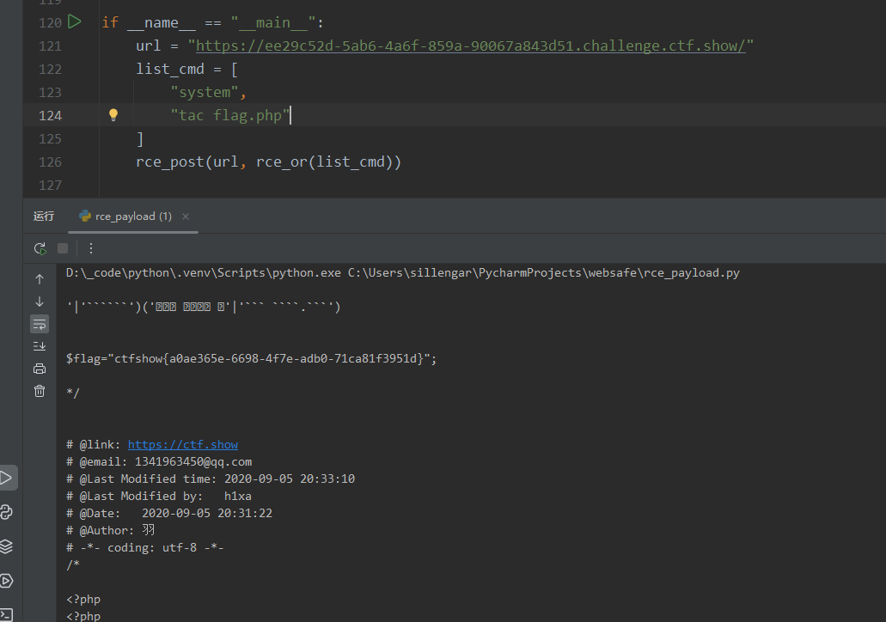Close the rce_payload (1) run tab

(x=186, y=216)
